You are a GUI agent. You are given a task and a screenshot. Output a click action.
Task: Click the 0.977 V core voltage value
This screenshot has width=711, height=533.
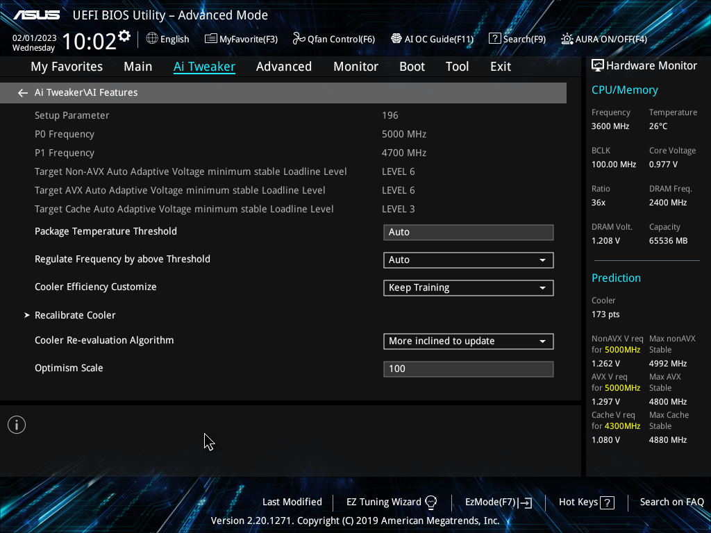point(663,164)
